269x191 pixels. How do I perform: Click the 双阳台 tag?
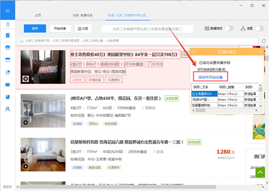pyautogui.click(x=93, y=124)
